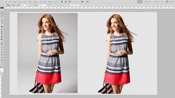Open the Help menu
The image size is (175, 98).
(56, 2)
